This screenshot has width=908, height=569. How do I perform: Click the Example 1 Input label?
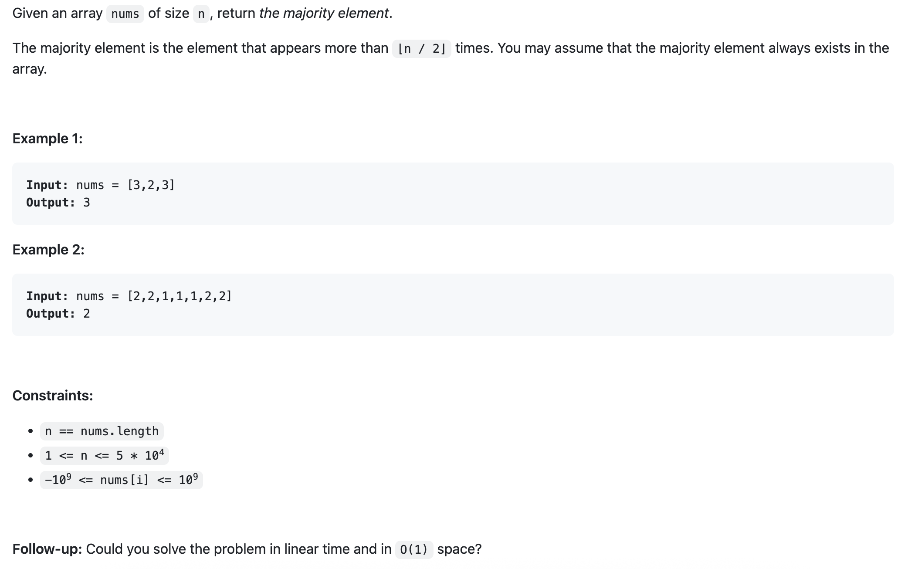tap(47, 185)
